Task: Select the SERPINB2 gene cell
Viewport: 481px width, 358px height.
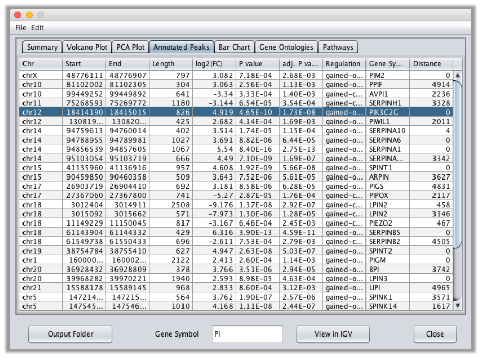Action: pyautogui.click(x=387, y=241)
